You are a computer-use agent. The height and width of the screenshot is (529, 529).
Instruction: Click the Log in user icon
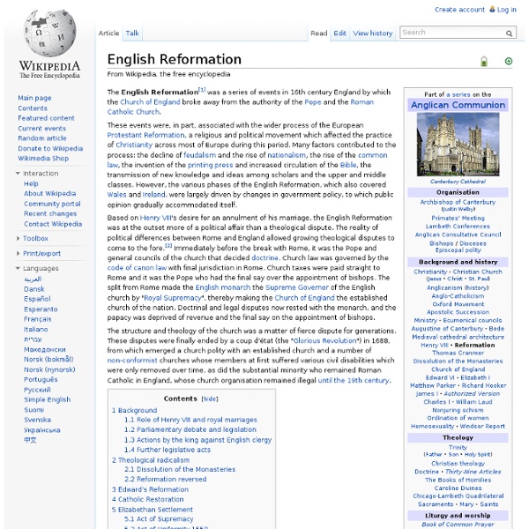[x=492, y=10]
